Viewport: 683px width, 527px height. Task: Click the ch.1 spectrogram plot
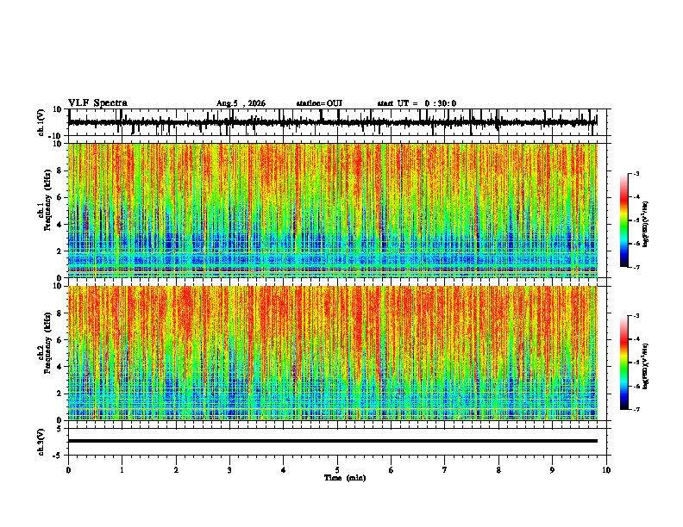pyautogui.click(x=333, y=210)
